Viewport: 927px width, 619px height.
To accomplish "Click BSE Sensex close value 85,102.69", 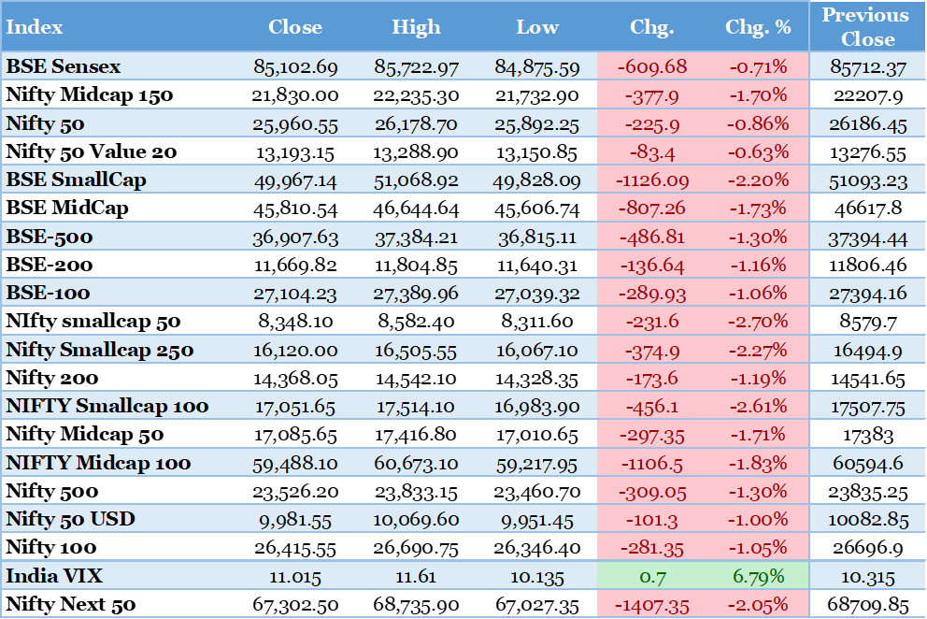I will pos(295,67).
